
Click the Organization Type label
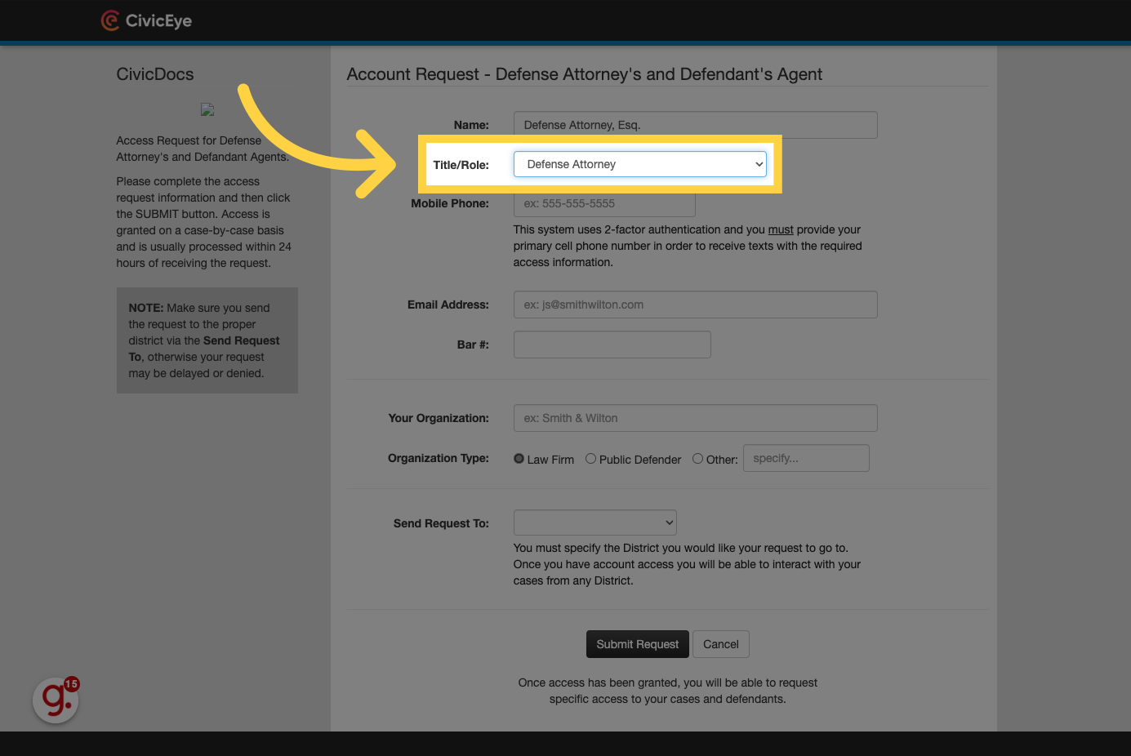(439, 458)
